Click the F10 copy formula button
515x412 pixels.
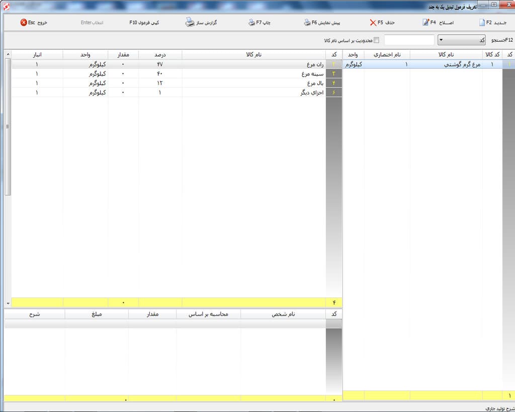[x=144, y=22]
